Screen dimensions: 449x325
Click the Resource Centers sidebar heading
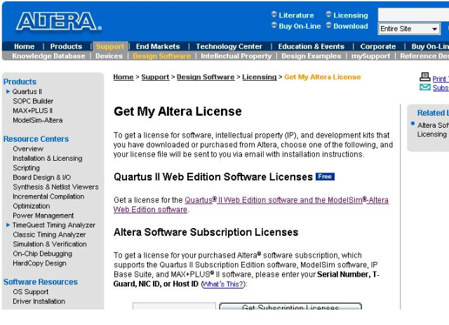[x=36, y=139]
